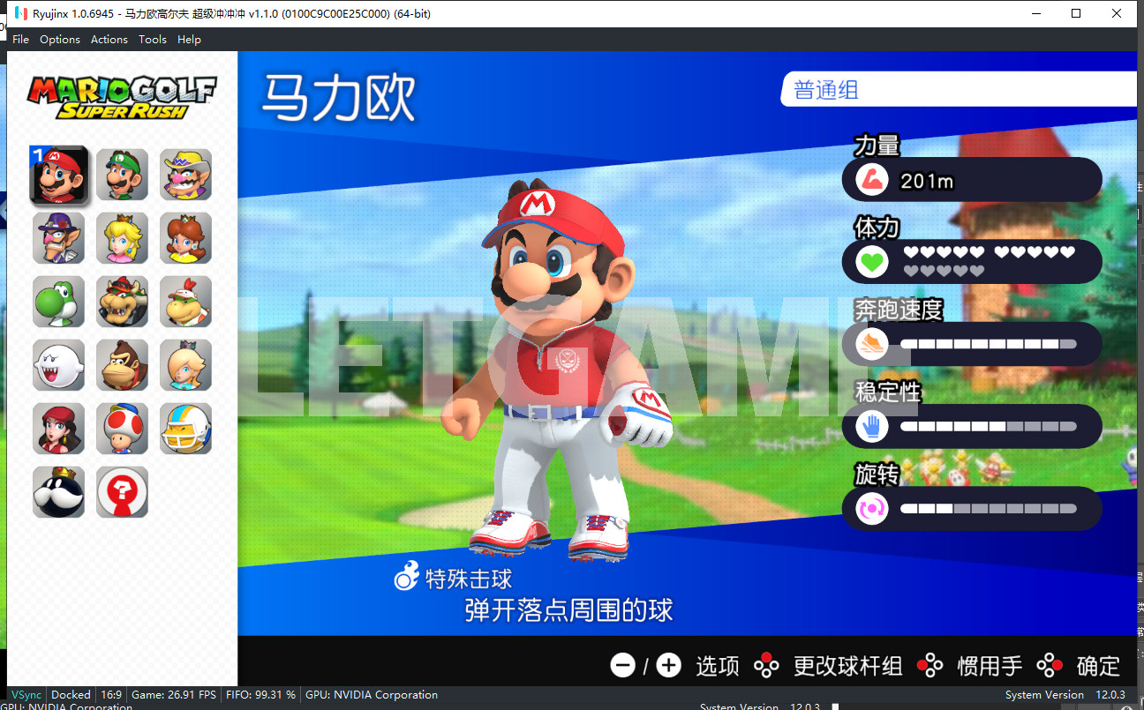Toggle VSync in the status bar
Viewport: 1144px width, 710px height.
point(26,695)
